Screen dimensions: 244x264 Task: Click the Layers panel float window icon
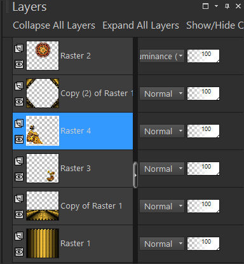click(205, 6)
